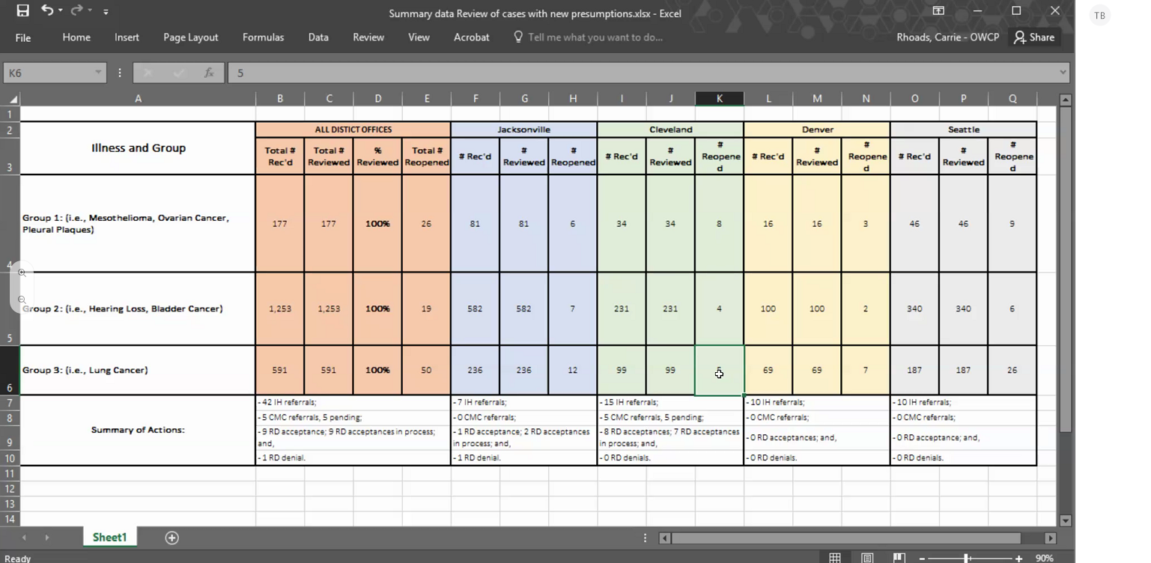
Task: Click the '- 15 IH referrals;' cell
Action: pyautogui.click(x=670, y=402)
